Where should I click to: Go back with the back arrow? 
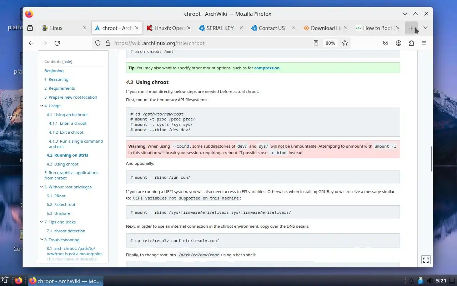pos(31,43)
